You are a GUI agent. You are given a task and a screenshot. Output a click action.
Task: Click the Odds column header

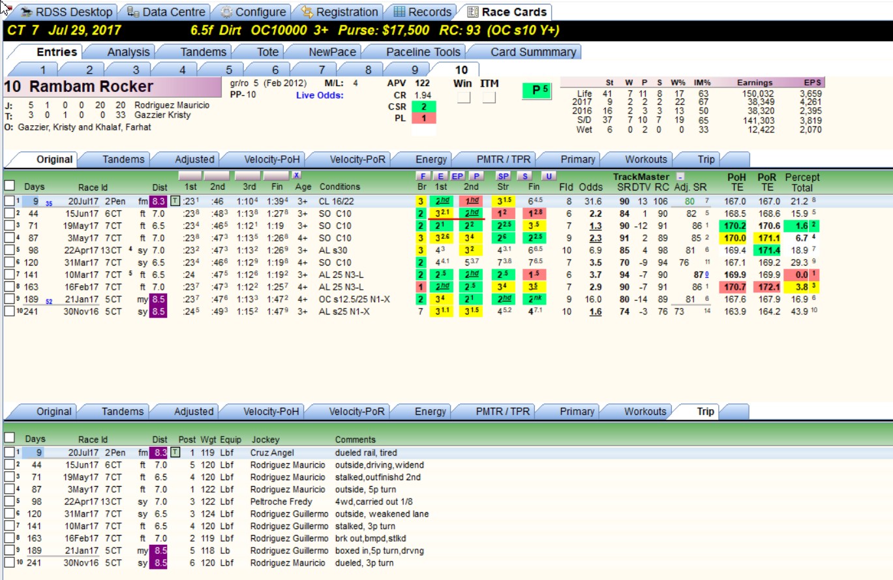coord(591,187)
